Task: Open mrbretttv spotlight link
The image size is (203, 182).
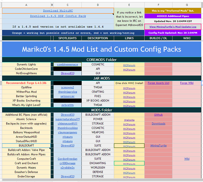Action: click(x=68, y=105)
